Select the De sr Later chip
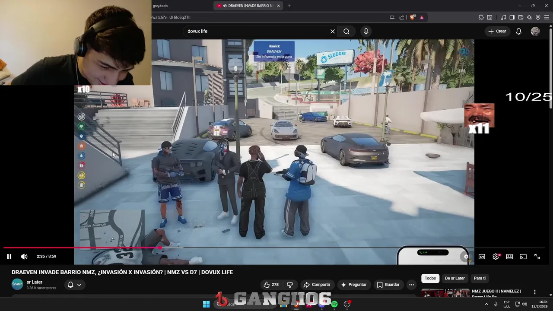 [x=455, y=278]
